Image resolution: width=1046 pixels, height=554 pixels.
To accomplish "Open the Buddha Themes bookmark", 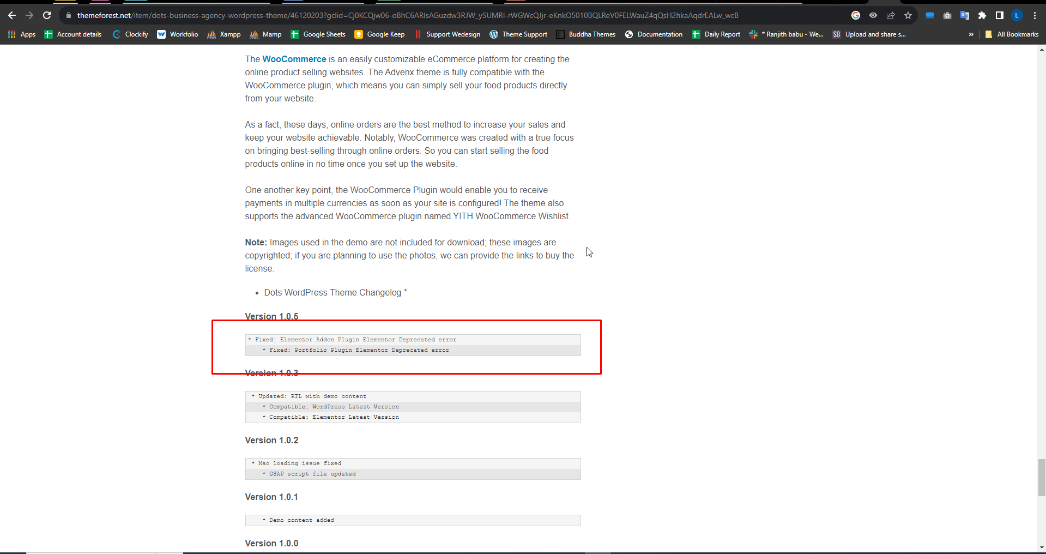I will tap(586, 34).
